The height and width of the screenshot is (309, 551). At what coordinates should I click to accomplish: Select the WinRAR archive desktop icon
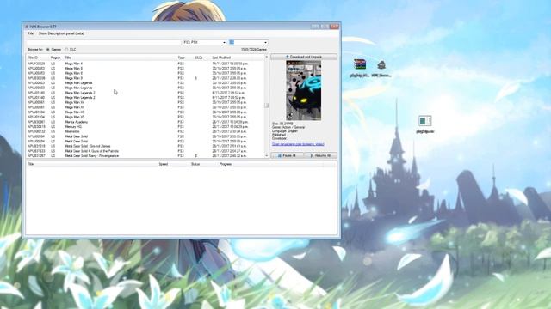360,68
